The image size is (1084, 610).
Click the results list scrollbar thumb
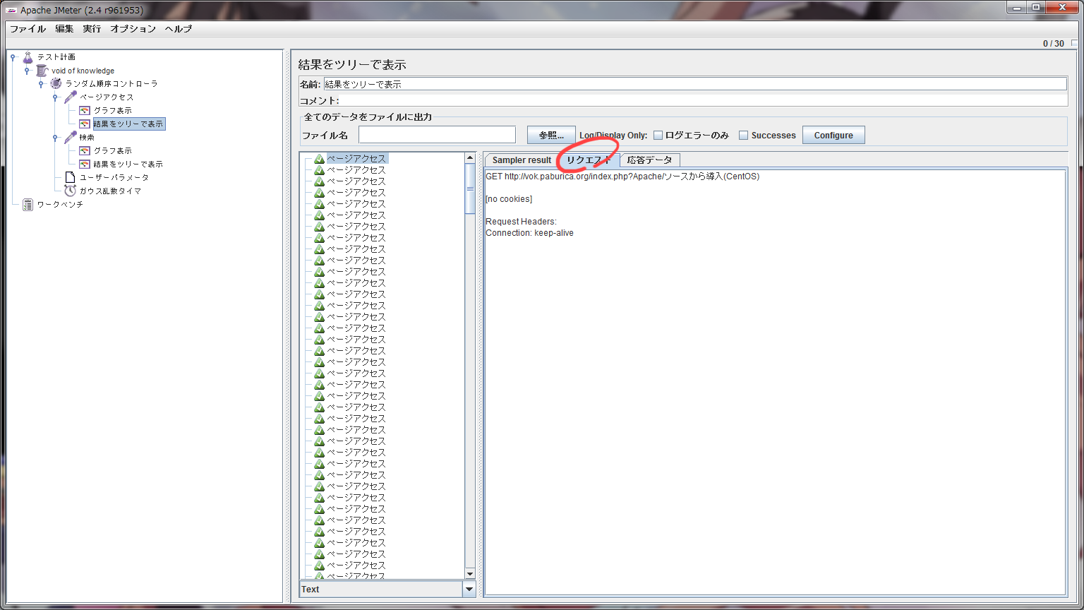coord(471,189)
